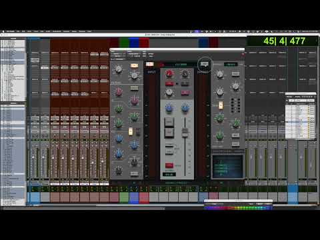320x240 pixels.
Task: Click red button below pink center knob
Action: click(x=169, y=84)
